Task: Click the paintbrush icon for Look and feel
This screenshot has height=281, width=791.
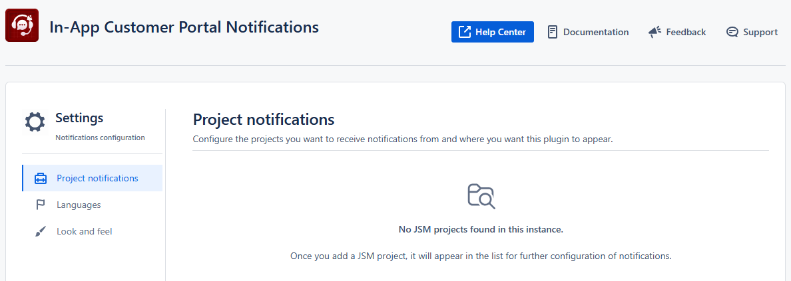Action: tap(41, 232)
